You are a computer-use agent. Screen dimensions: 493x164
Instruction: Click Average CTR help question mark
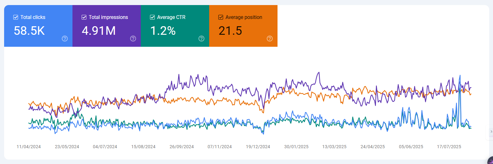click(x=202, y=39)
